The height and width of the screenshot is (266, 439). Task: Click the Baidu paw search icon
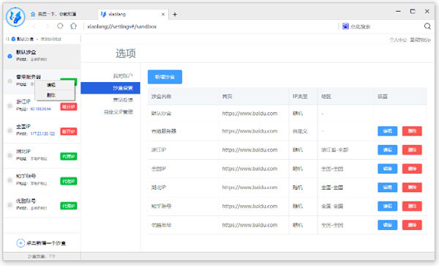pos(346,26)
